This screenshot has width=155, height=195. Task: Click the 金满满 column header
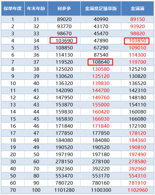[137, 9]
